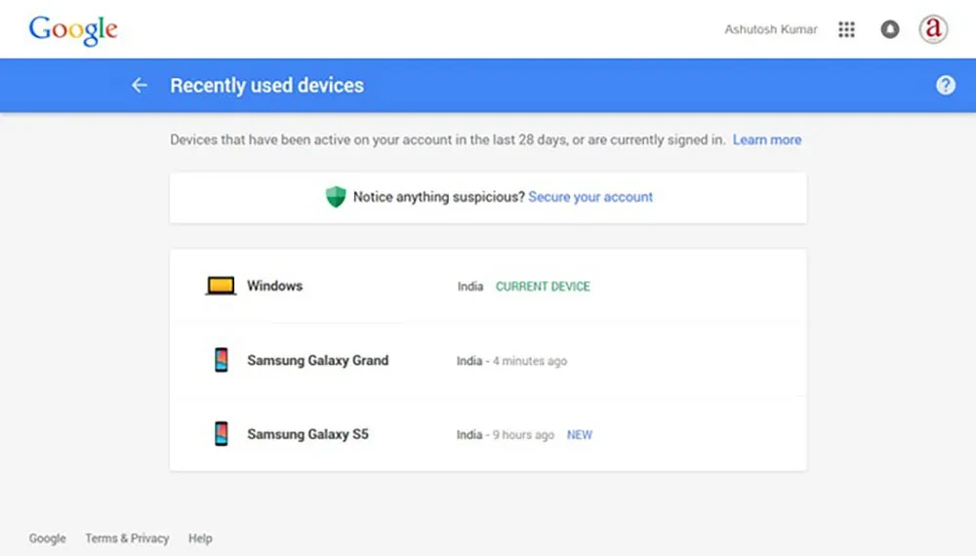The image size is (976, 556).
Task: Open the Secure your account link
Action: (590, 197)
